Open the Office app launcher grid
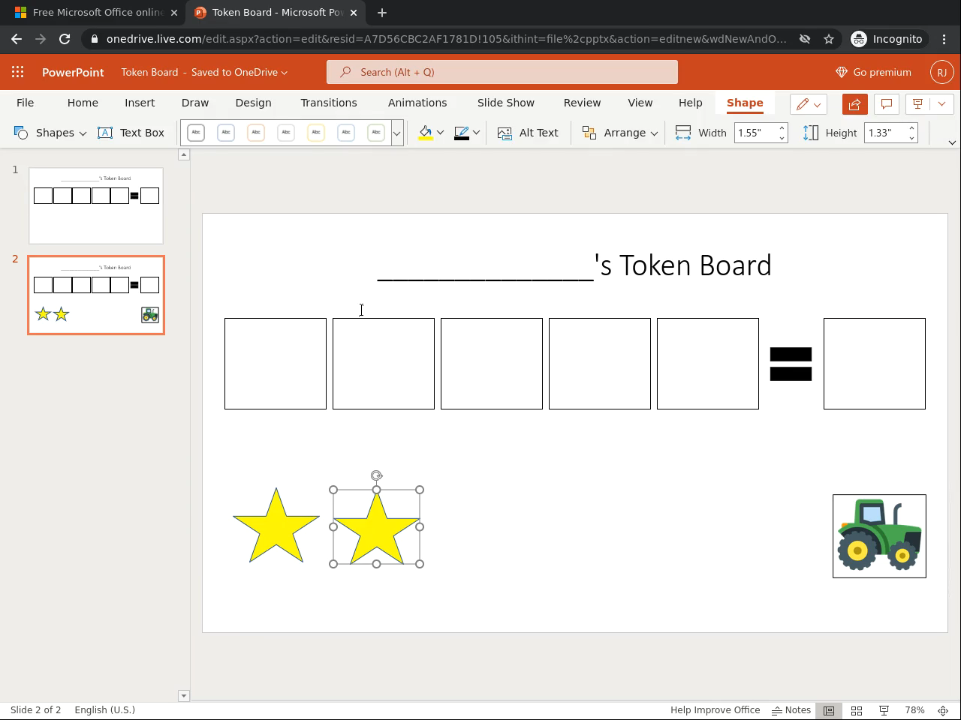This screenshot has height=720, width=961. 17,72
